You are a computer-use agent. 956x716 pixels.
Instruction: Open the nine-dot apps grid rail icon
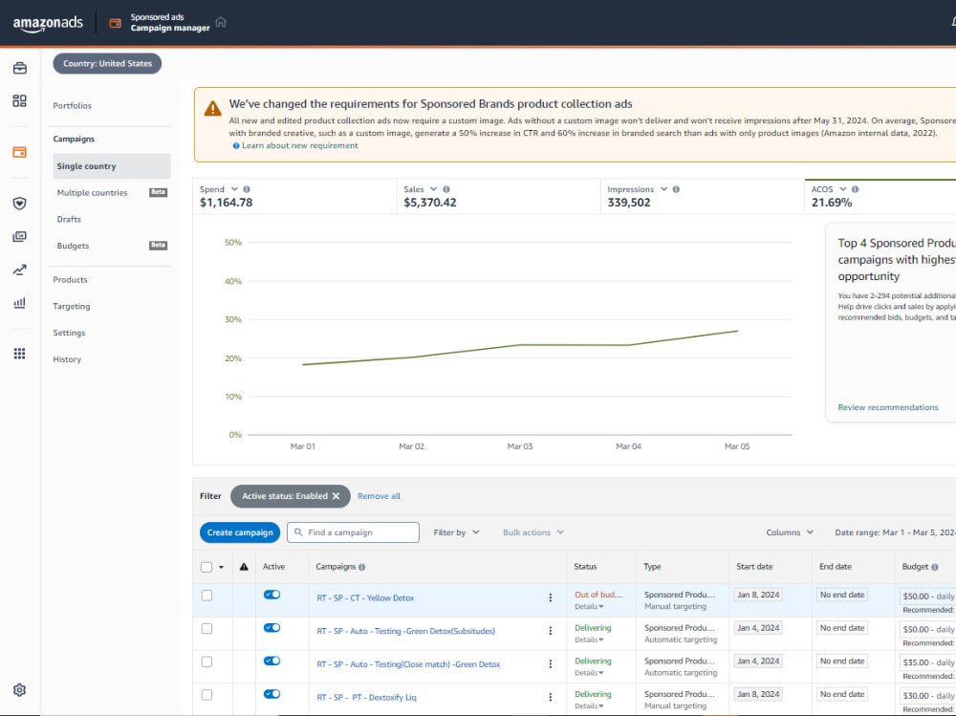[19, 354]
